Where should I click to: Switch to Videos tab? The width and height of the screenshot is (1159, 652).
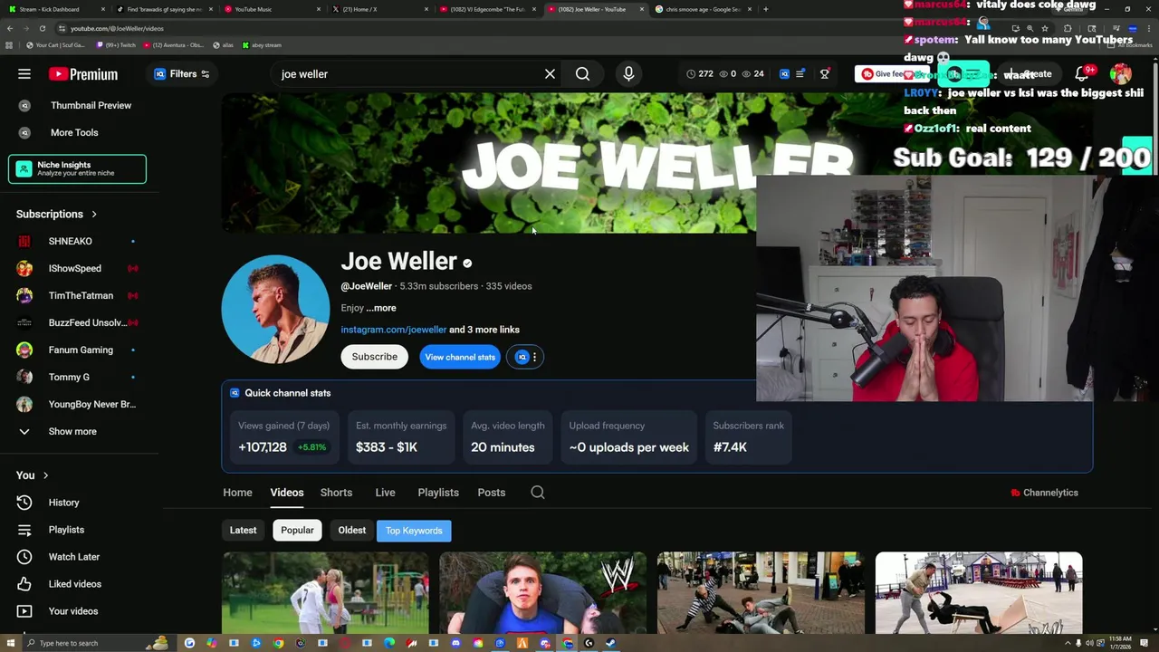286,493
